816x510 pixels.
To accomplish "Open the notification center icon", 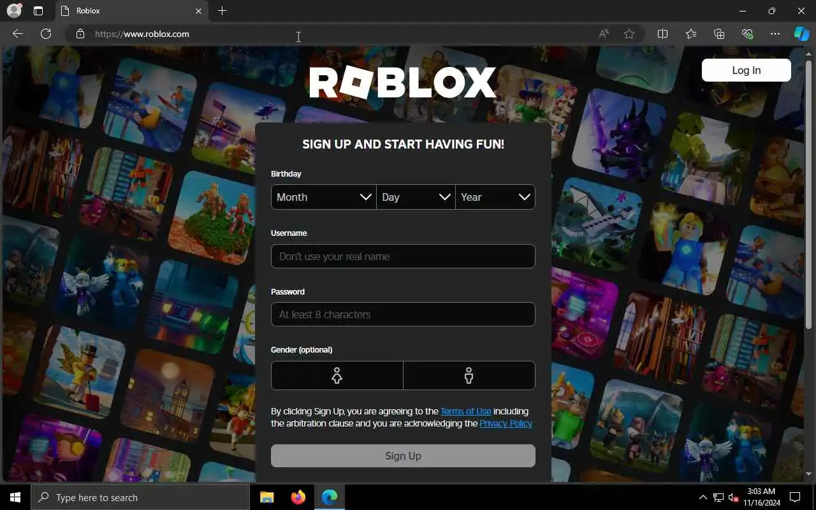I will 795,497.
